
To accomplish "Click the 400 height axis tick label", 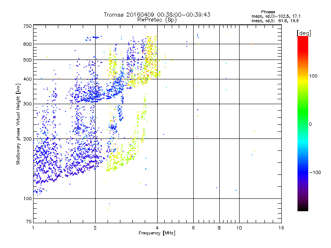I will point(27,79).
